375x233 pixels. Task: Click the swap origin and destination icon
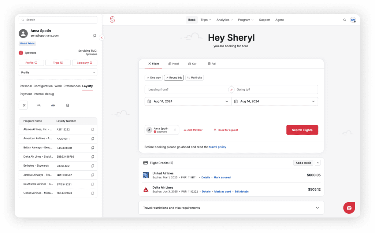pos(231,89)
